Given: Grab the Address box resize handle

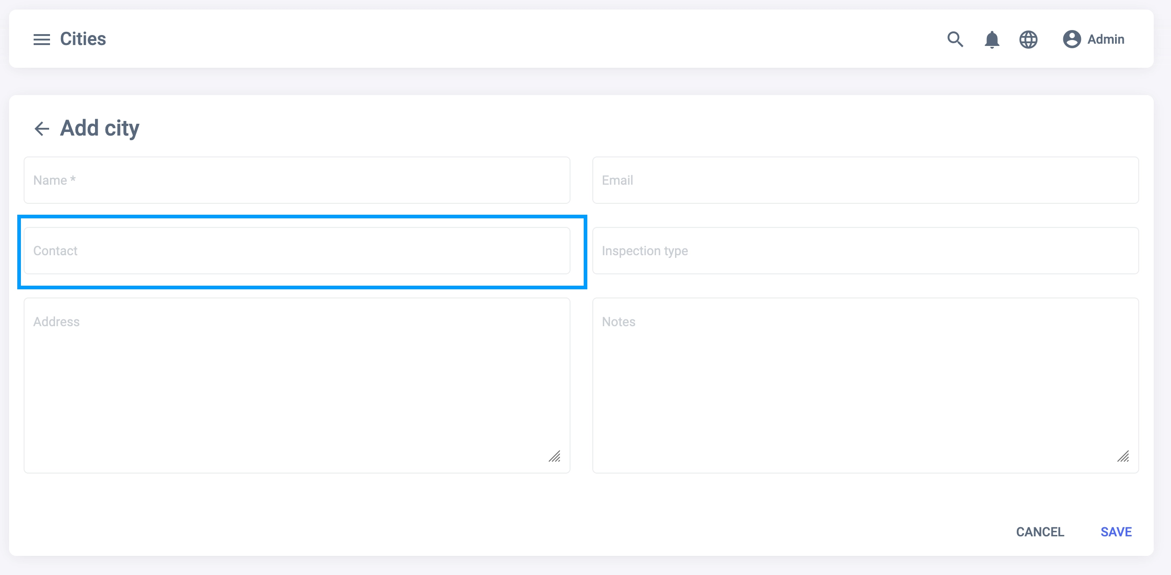Looking at the screenshot, I should [555, 456].
